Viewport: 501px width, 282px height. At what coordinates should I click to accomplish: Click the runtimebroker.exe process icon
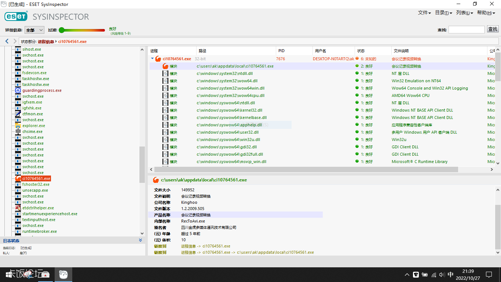(x=18, y=231)
